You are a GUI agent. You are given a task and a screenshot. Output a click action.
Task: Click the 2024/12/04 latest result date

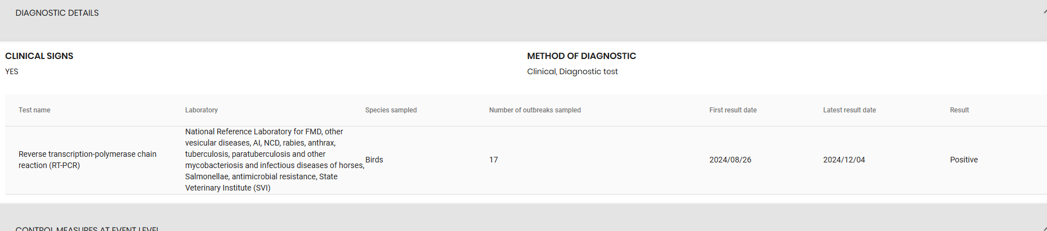843,160
